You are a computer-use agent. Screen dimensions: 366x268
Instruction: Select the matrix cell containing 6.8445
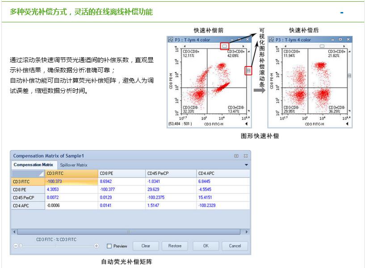pos(223,181)
